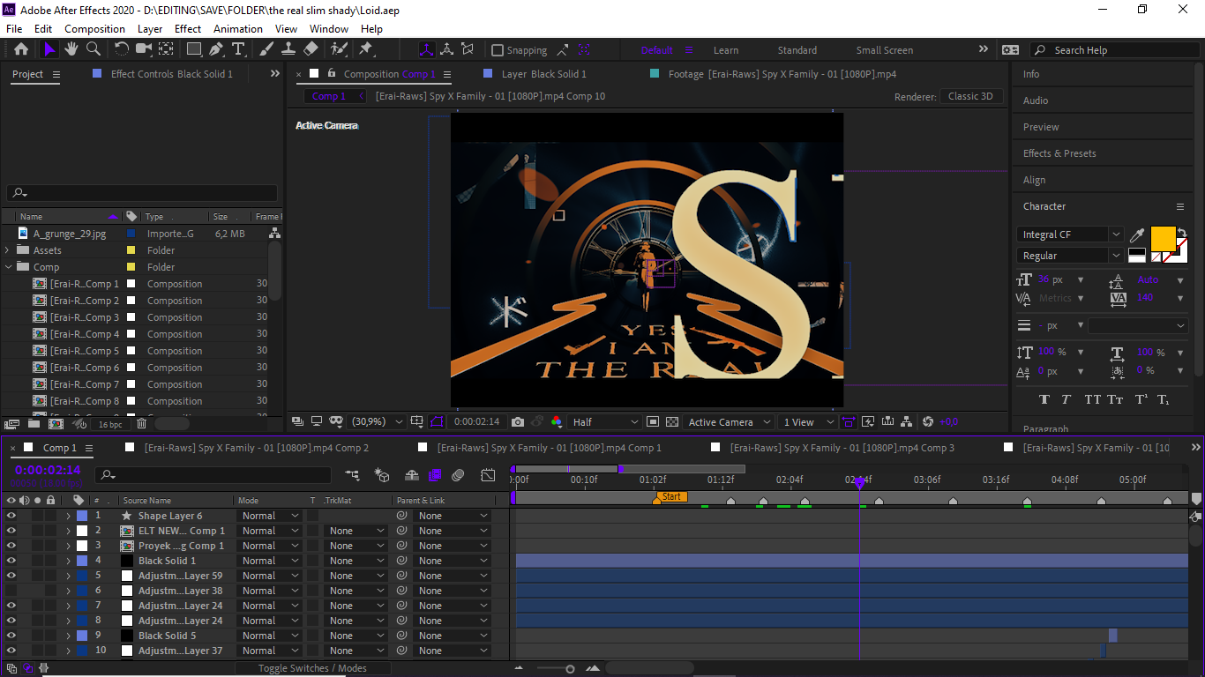Click the Classic 3D renderer button

[970, 96]
